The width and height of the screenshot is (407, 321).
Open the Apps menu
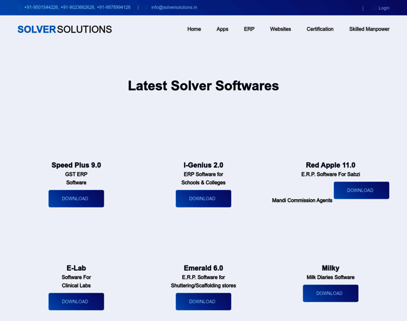(x=222, y=29)
